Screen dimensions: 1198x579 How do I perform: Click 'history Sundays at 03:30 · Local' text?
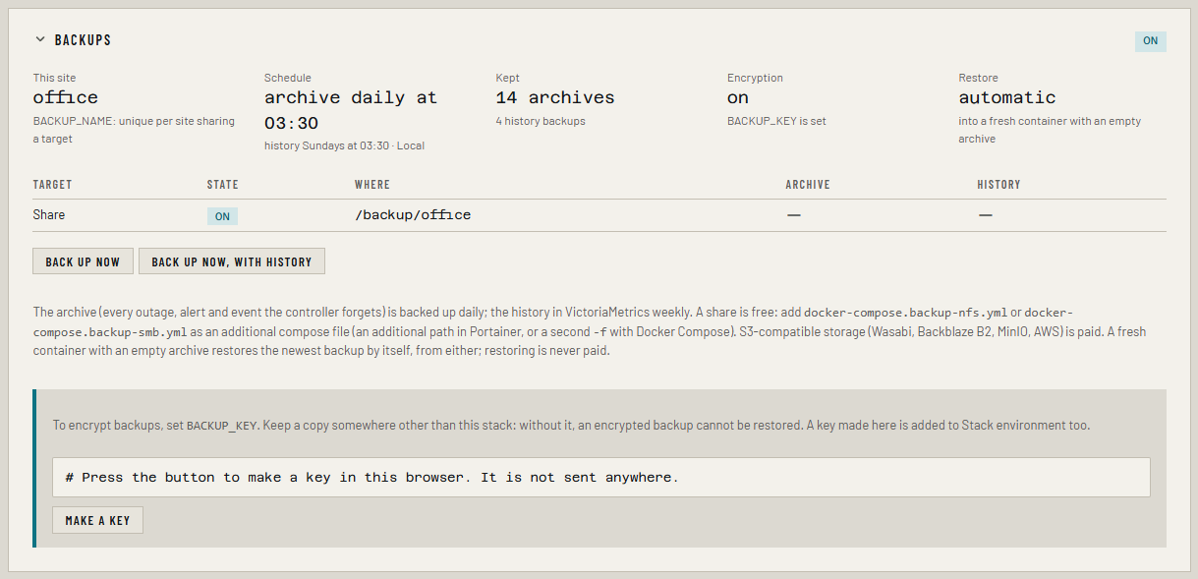[x=344, y=145]
